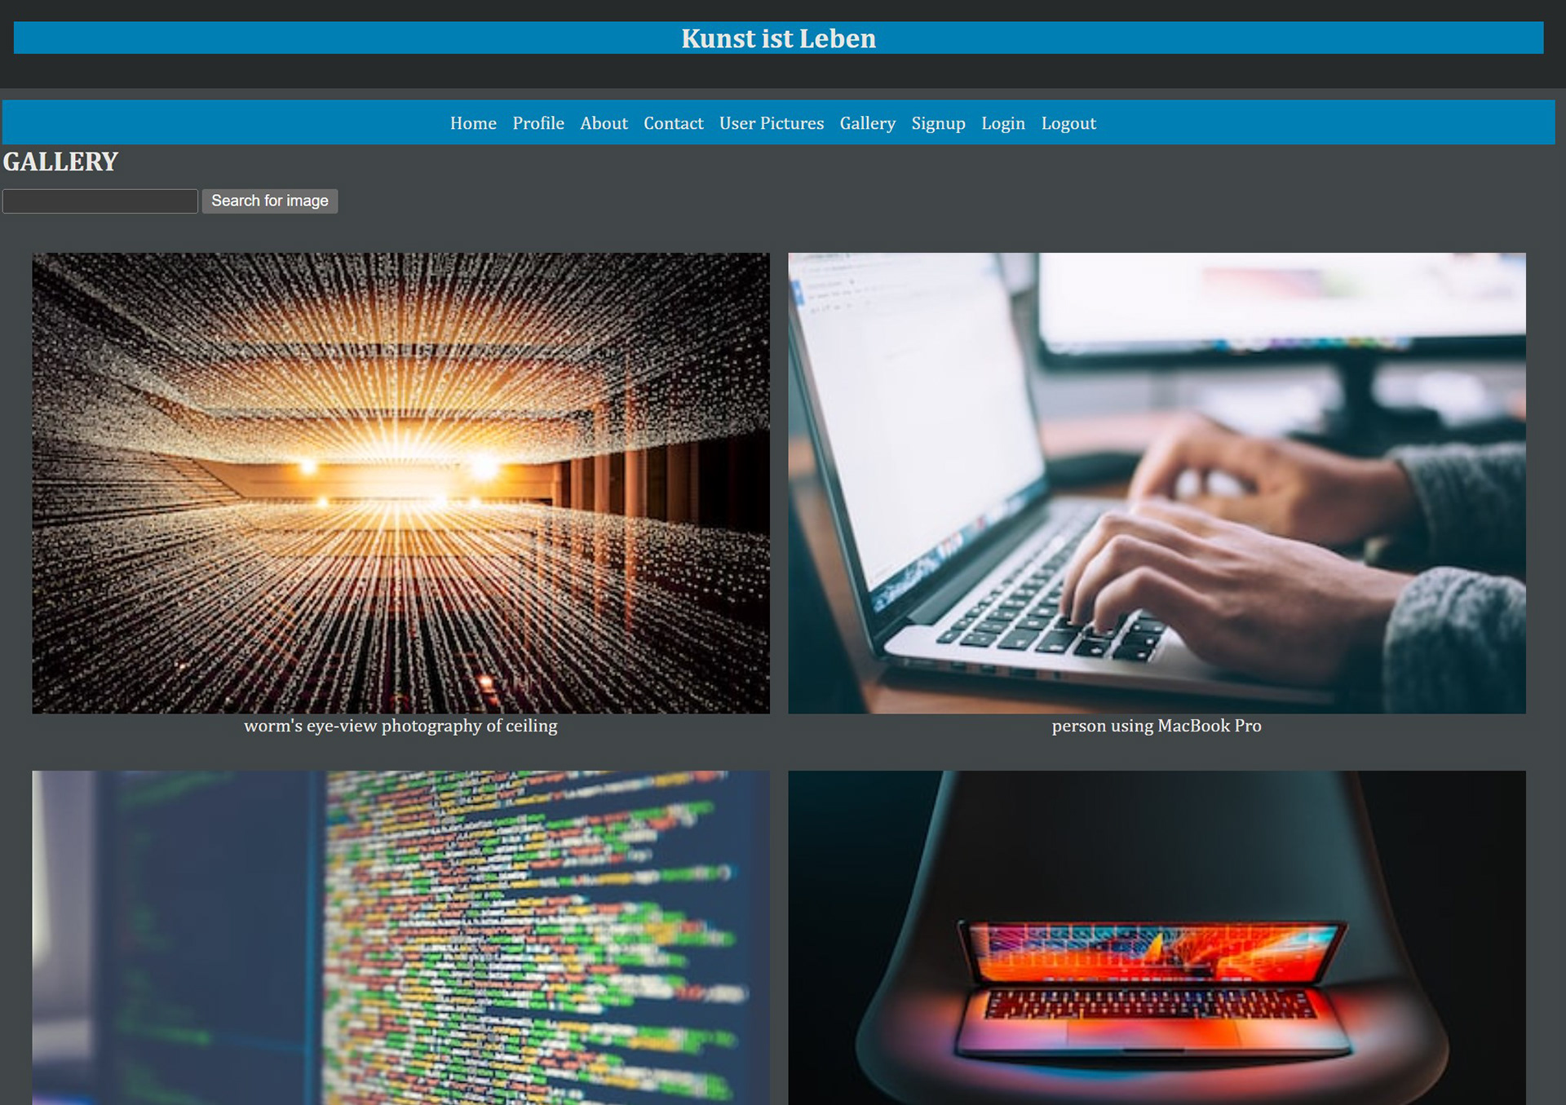1566x1105 pixels.
Task: Open the Home navigation link
Action: pos(473,123)
